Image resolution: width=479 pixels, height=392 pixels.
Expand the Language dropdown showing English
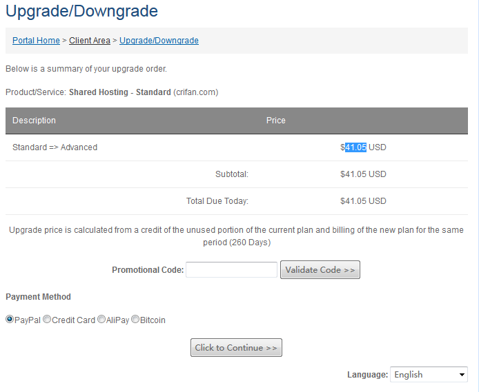(x=429, y=375)
